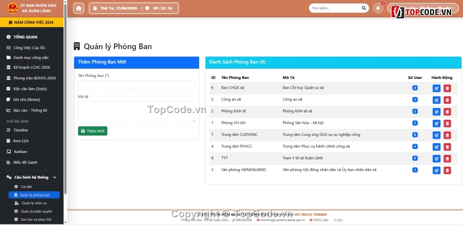Delete the Văn phòng HĐND&UBND row
This screenshot has height=225, width=463.
447,170
